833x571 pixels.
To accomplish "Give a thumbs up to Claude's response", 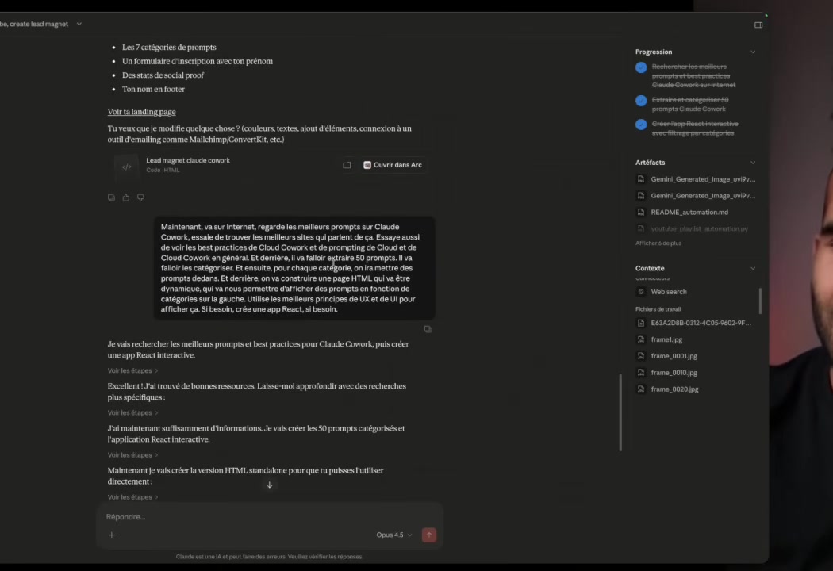I will coord(125,197).
